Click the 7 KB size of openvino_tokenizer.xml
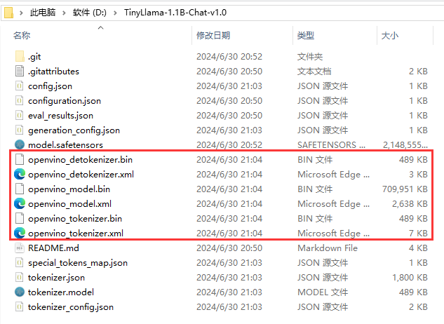 coord(418,234)
